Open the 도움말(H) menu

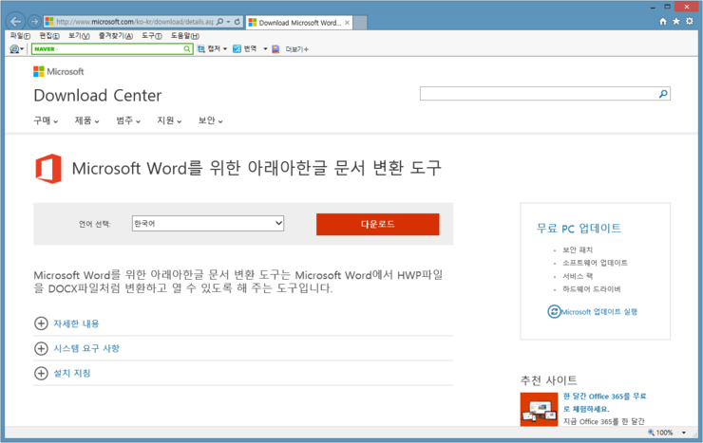(184, 36)
